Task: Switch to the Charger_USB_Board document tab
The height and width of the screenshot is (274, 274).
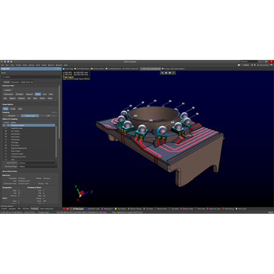Action: [x=174, y=69]
